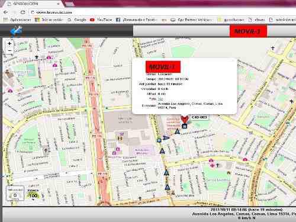296x222 pixels.
Task: Open the YouTube bookmark
Action: [101, 20]
